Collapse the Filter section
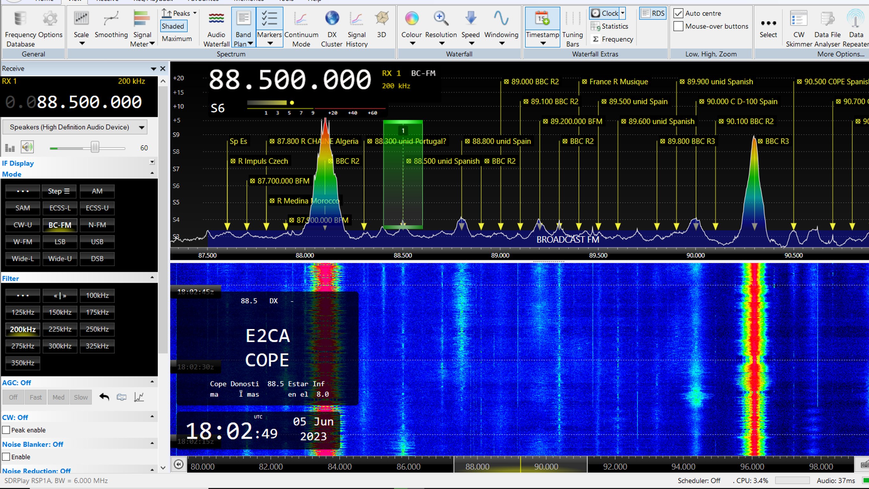Viewport: 869px width, 489px height. click(152, 277)
